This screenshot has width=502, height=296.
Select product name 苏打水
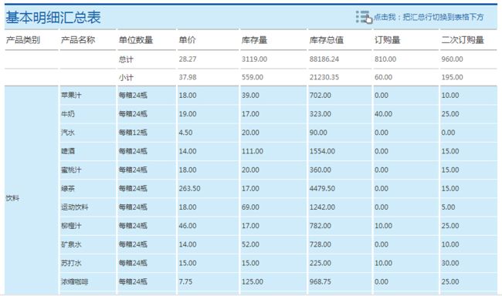tap(71, 263)
